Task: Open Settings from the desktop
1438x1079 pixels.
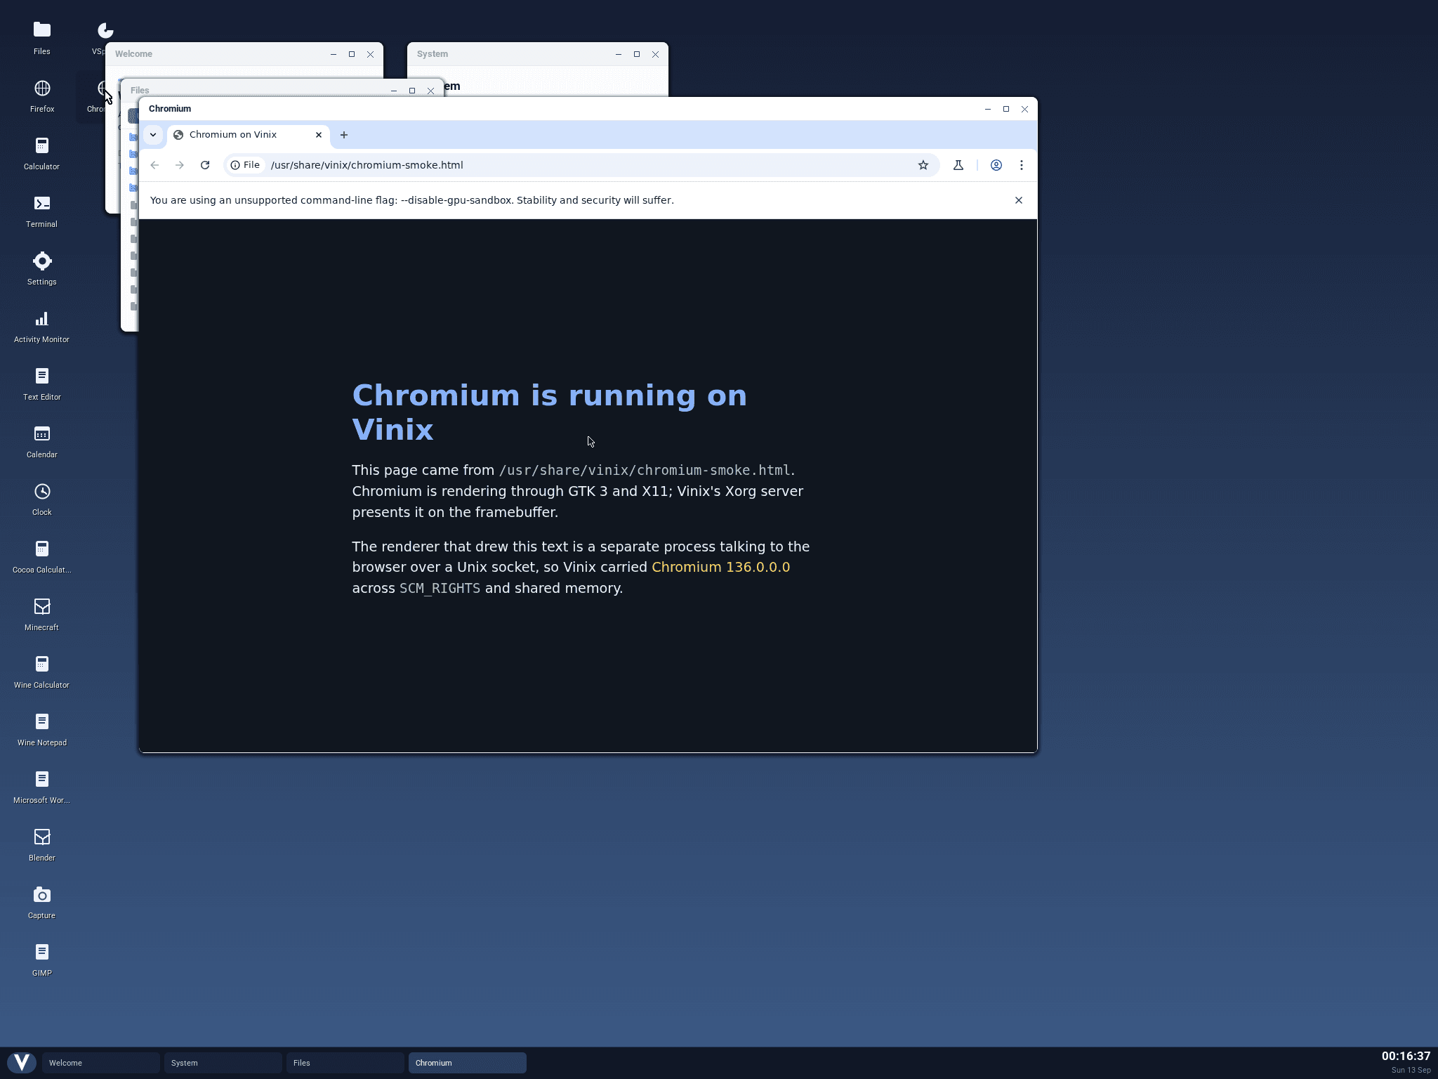Action: point(42,268)
